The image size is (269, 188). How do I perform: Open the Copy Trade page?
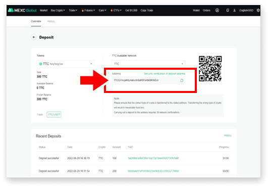[x=147, y=11]
